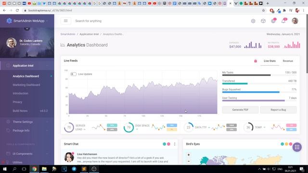This screenshot has height=173, width=308.
Task: Open Smart Chat panel options menu
Action: point(175,144)
